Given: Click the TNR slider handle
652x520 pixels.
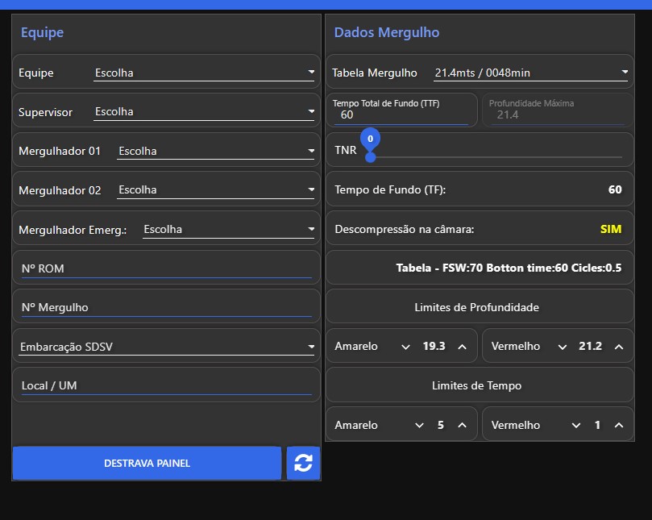Looking at the screenshot, I should pos(370,156).
